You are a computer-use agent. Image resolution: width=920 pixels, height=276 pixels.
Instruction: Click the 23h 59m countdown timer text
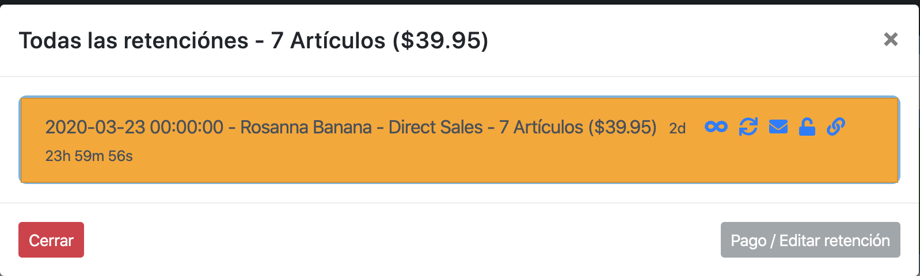(89, 156)
